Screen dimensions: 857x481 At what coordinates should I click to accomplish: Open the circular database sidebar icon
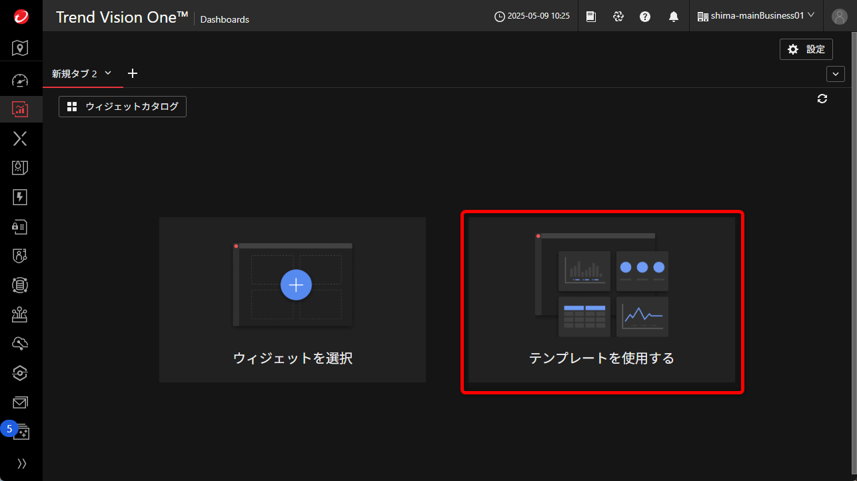[x=20, y=285]
